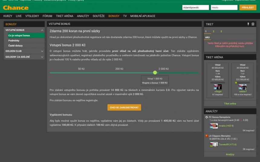
Task: Open the TV section
Action: (125, 16)
